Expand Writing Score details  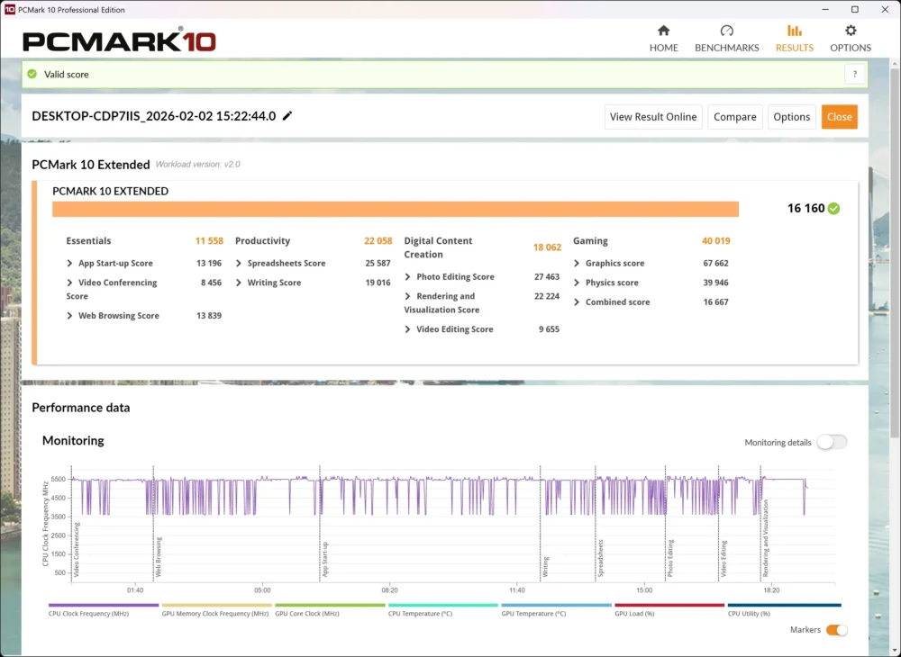[239, 283]
